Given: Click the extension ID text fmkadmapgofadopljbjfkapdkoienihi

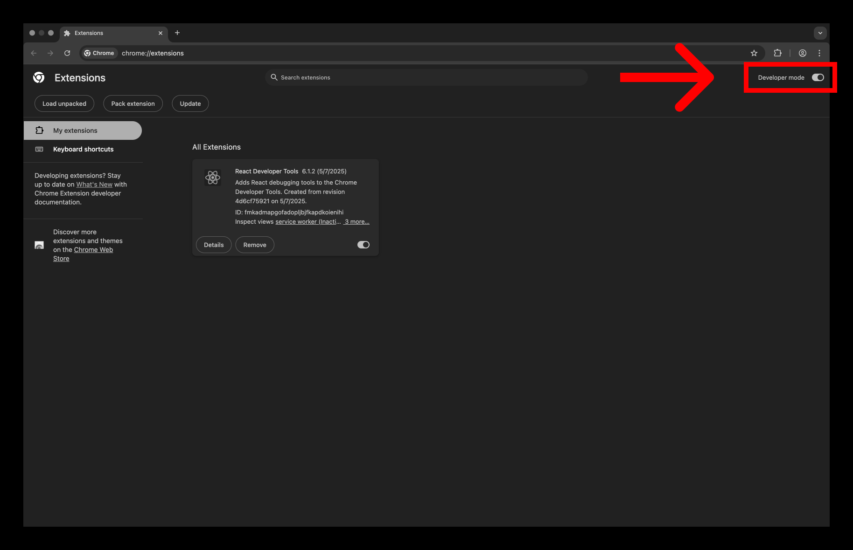Looking at the screenshot, I should click(x=294, y=213).
